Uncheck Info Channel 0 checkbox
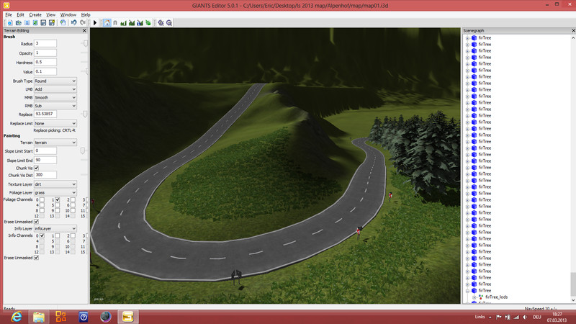 42,236
